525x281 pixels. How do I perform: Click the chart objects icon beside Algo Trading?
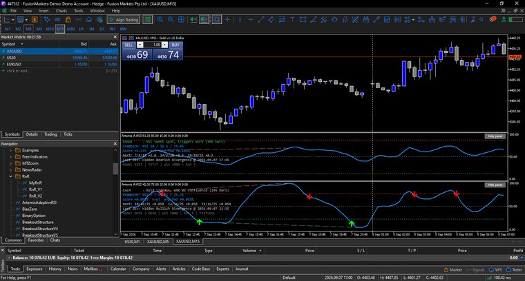[147, 20]
